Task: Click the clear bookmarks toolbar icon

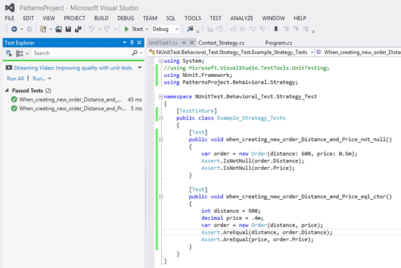Action: 305,29
